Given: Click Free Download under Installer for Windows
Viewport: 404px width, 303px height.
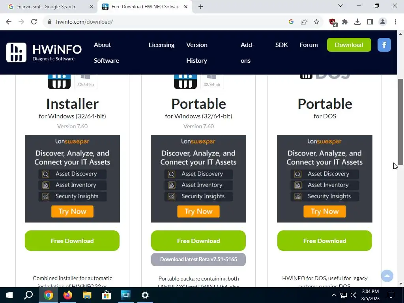Looking at the screenshot, I should 72,241.
